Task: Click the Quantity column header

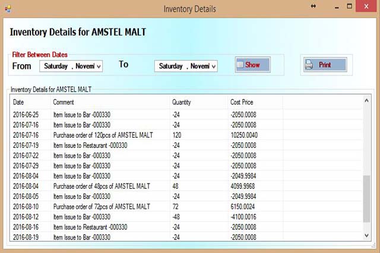Action: pyautogui.click(x=182, y=102)
